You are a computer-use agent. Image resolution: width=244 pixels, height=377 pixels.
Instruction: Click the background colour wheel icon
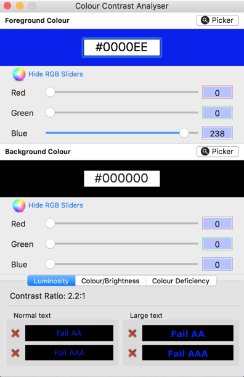19,205
